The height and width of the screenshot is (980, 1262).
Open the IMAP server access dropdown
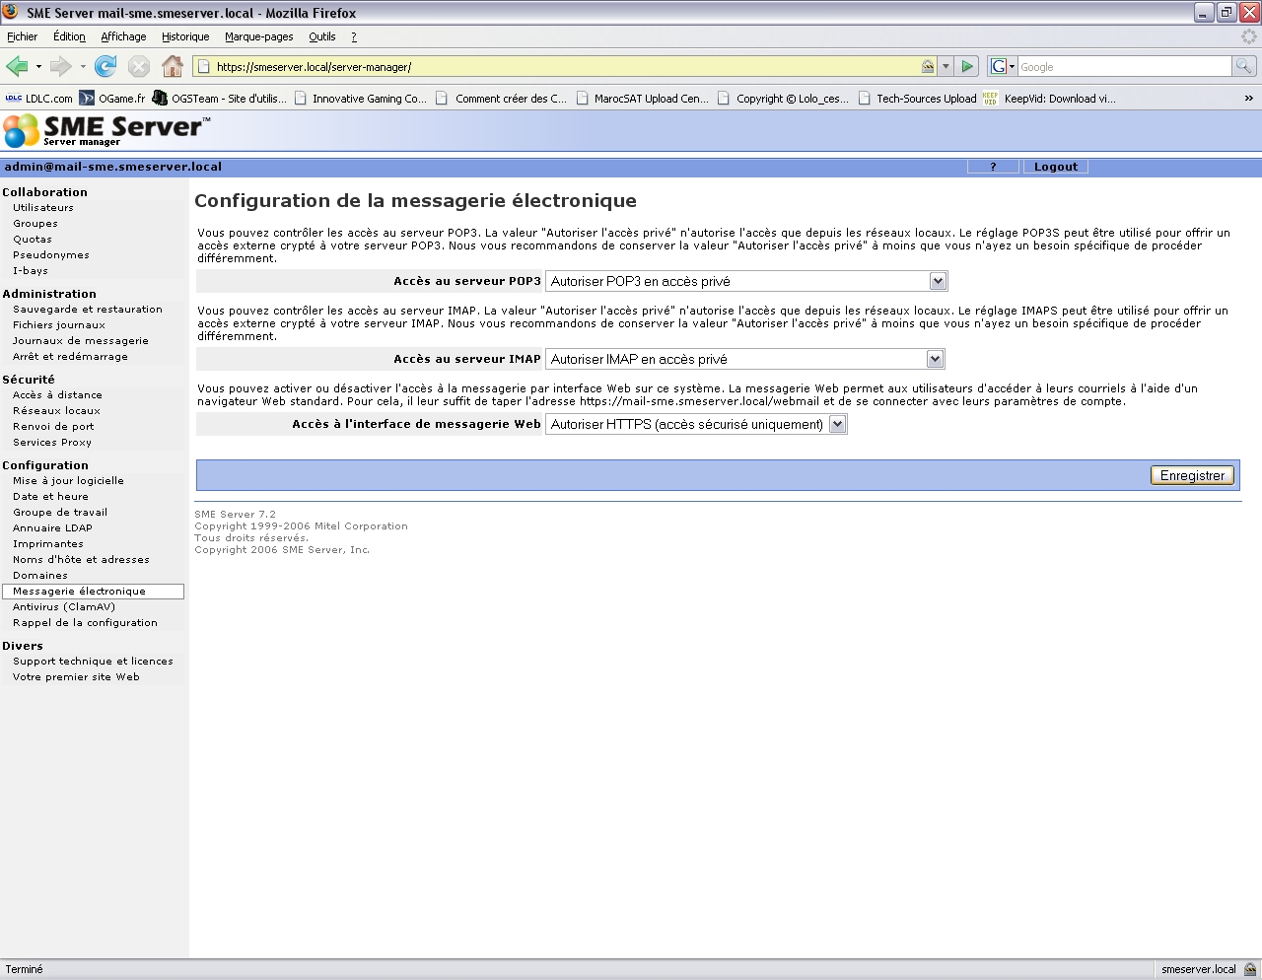click(745, 359)
